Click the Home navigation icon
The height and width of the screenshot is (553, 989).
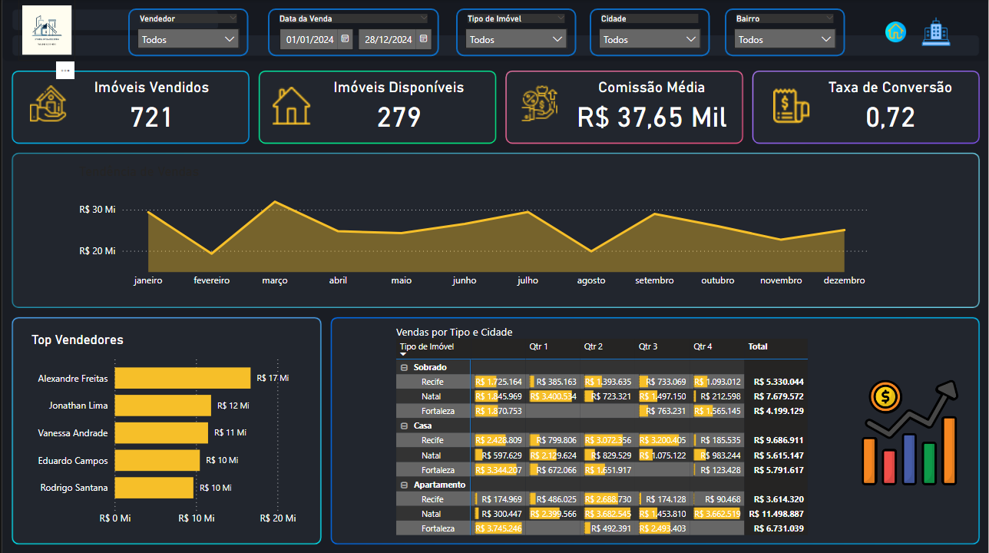[x=895, y=32]
